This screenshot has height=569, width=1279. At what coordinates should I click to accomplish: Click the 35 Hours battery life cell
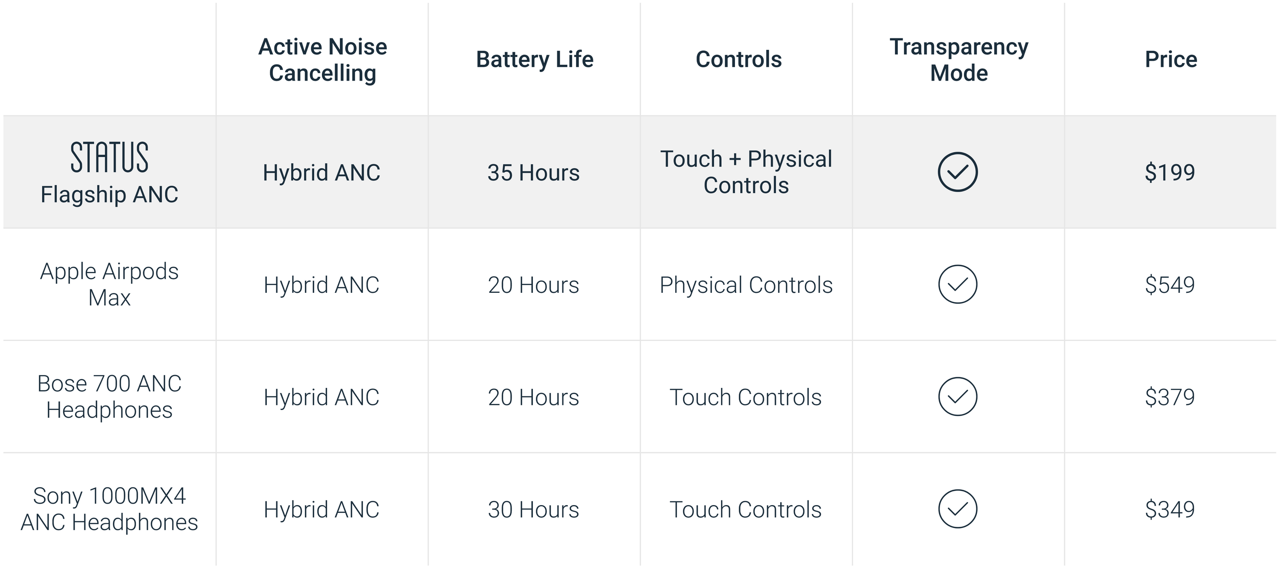click(533, 172)
